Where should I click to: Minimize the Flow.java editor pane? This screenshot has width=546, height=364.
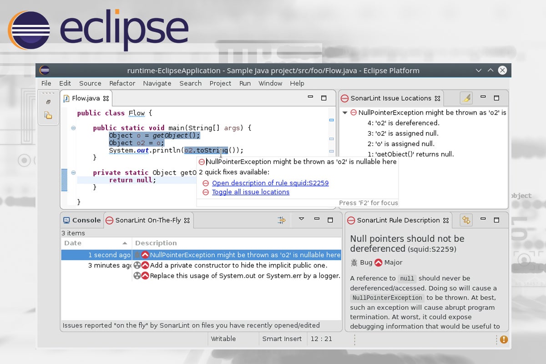click(x=310, y=97)
